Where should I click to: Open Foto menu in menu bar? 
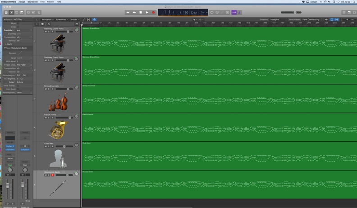pyautogui.click(x=42, y=2)
